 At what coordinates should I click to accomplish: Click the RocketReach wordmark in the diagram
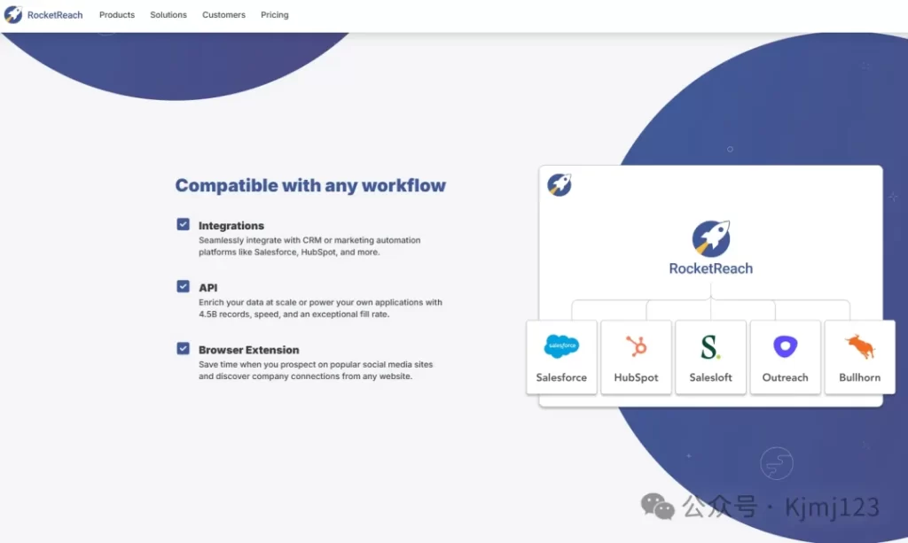tap(710, 268)
